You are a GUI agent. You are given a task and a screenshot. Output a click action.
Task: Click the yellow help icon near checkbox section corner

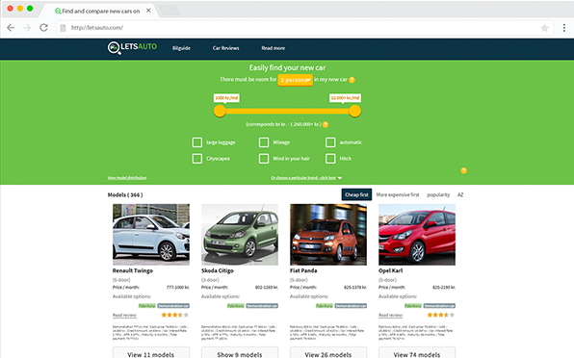pyautogui.click(x=463, y=170)
